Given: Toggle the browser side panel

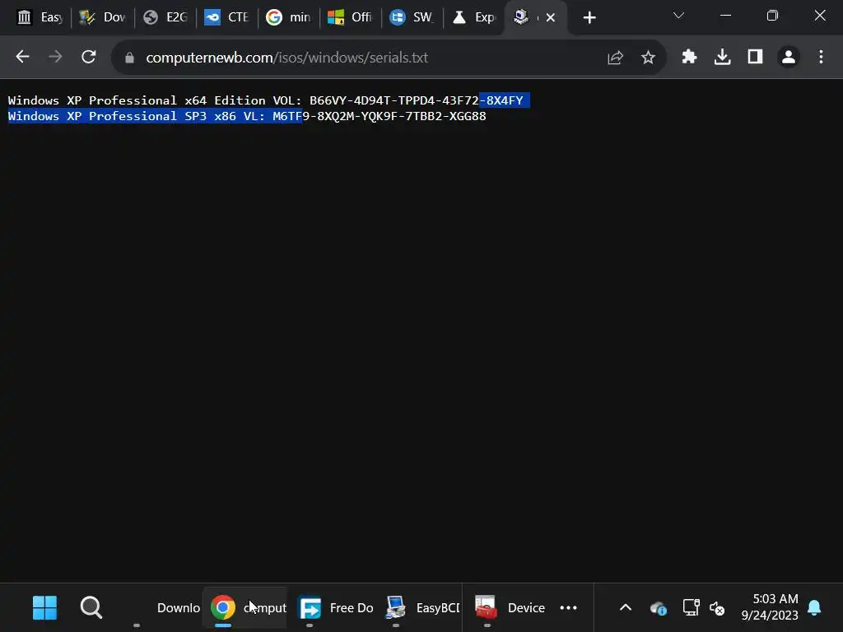Looking at the screenshot, I should click(x=756, y=57).
